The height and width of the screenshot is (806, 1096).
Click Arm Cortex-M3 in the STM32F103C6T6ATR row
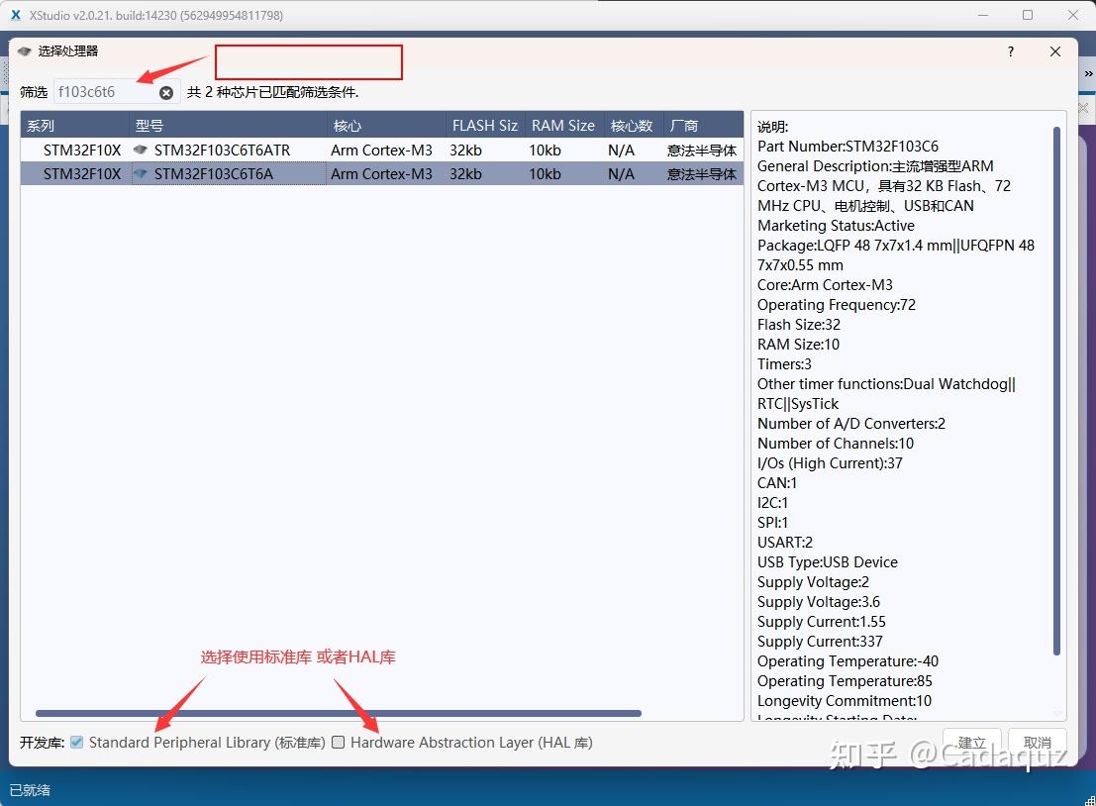[381, 151]
